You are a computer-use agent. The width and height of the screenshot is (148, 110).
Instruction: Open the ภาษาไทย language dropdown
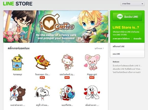[132, 4]
